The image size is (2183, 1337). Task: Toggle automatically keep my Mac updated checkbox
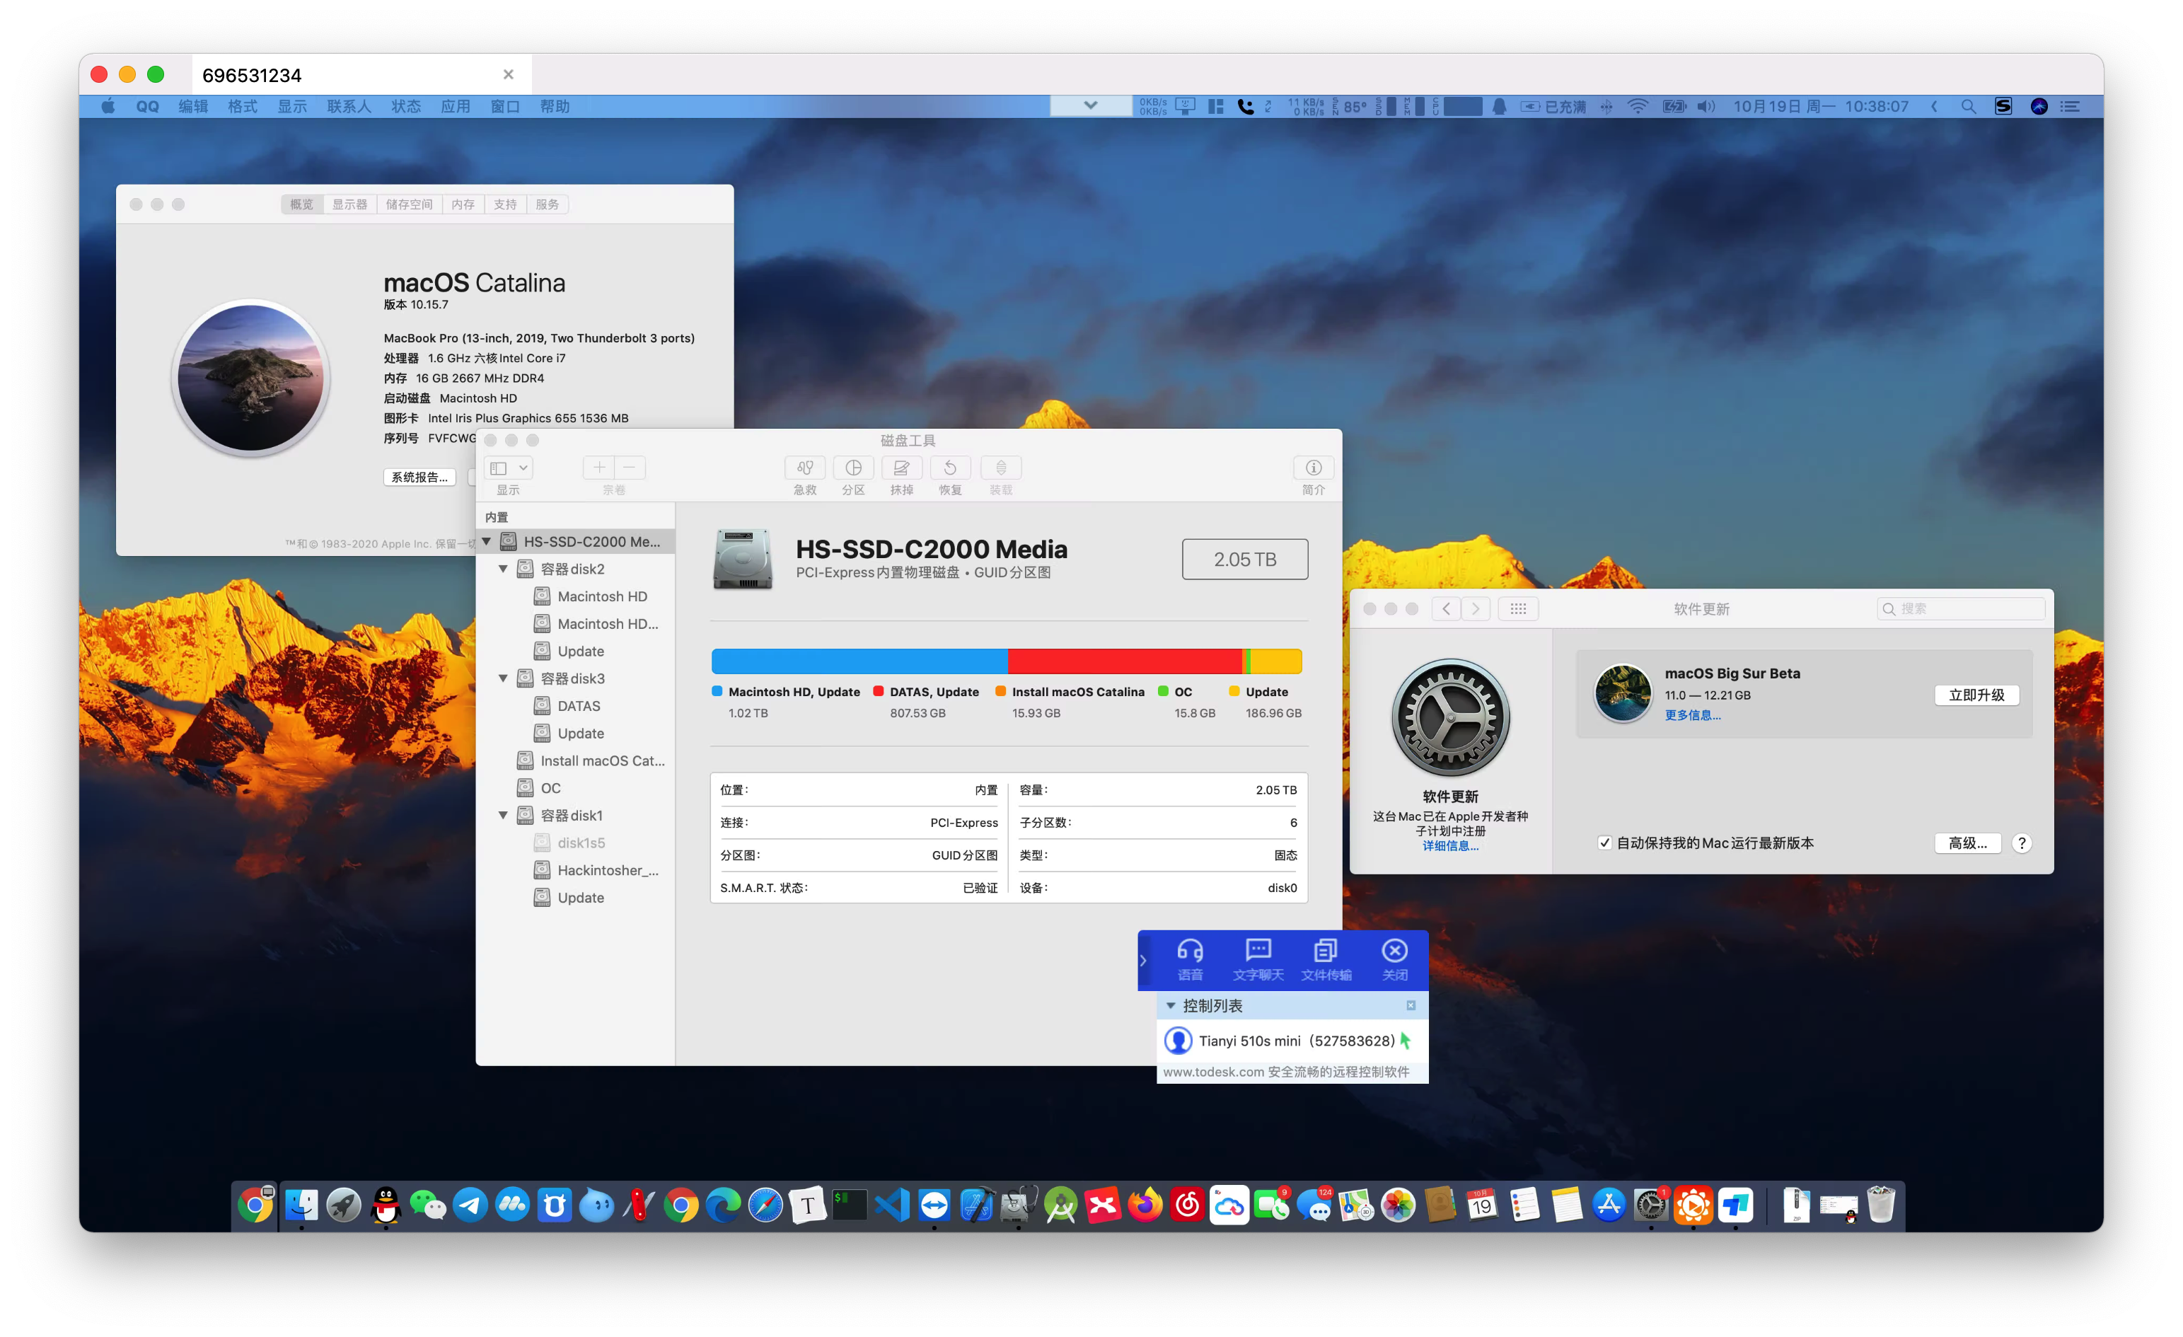(1604, 843)
